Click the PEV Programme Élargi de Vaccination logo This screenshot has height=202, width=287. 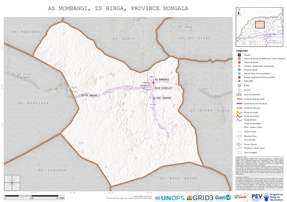point(267,197)
